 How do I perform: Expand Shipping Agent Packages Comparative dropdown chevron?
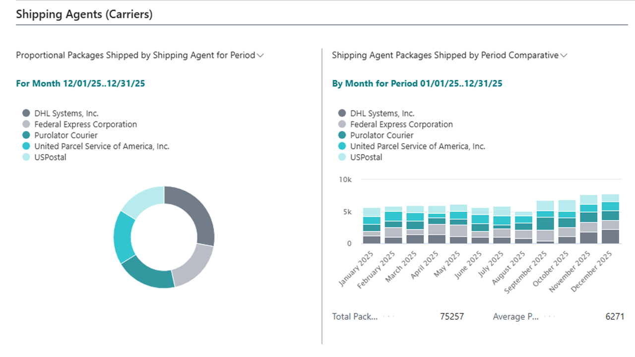[x=564, y=56]
